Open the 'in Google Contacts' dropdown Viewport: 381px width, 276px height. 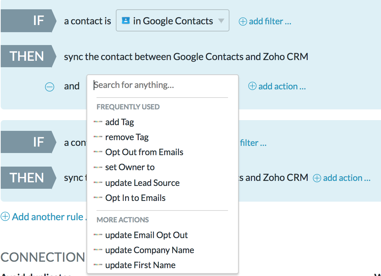(173, 21)
